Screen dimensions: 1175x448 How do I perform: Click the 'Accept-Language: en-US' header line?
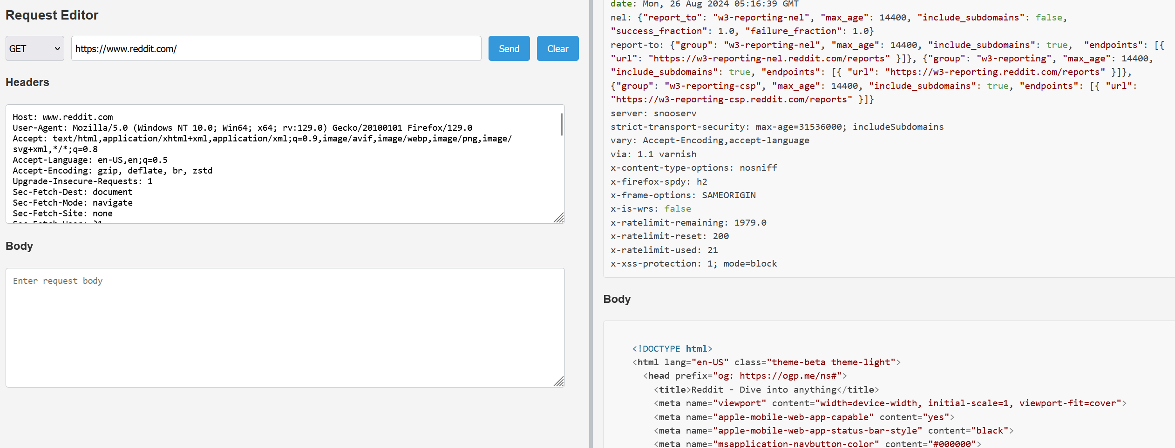[90, 160]
